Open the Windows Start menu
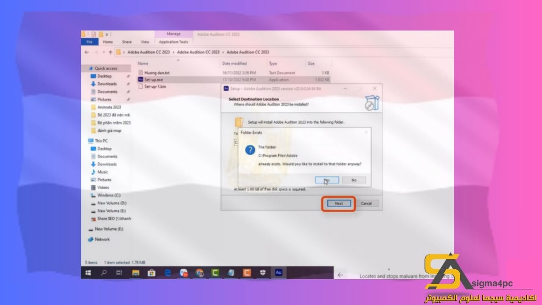This screenshot has width=542, height=305. click(88, 273)
